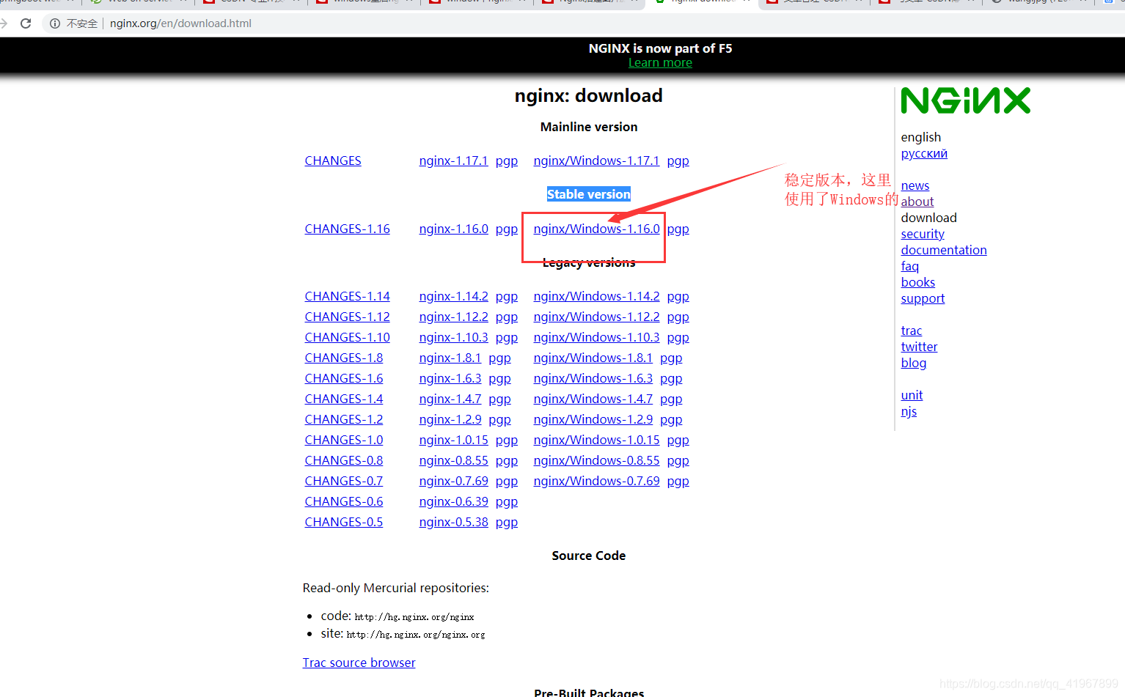Open CHANGES-0.6 link
1125x697 pixels.
(344, 501)
